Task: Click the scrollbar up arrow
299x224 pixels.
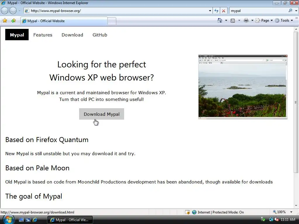Action: (x=296, y=29)
